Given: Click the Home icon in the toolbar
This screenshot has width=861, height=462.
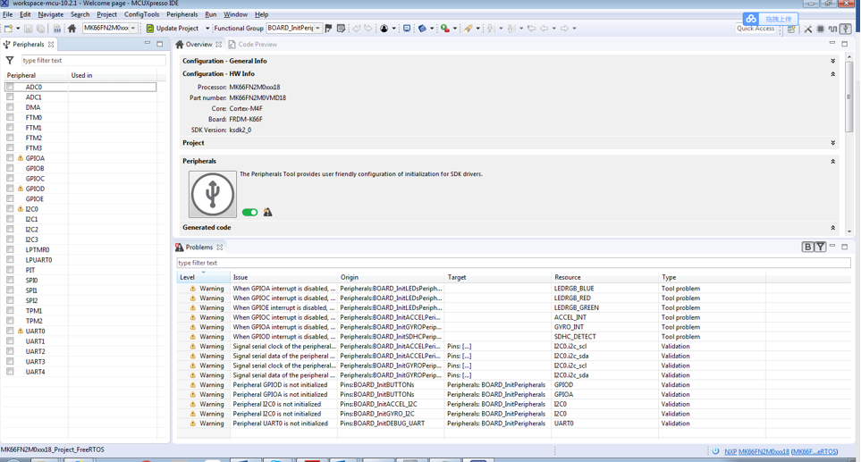Looking at the screenshot, I should (72, 29).
